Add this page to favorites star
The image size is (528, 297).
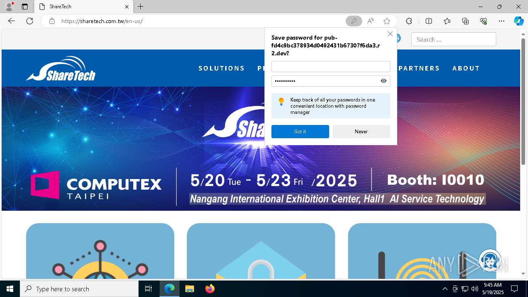click(387, 21)
